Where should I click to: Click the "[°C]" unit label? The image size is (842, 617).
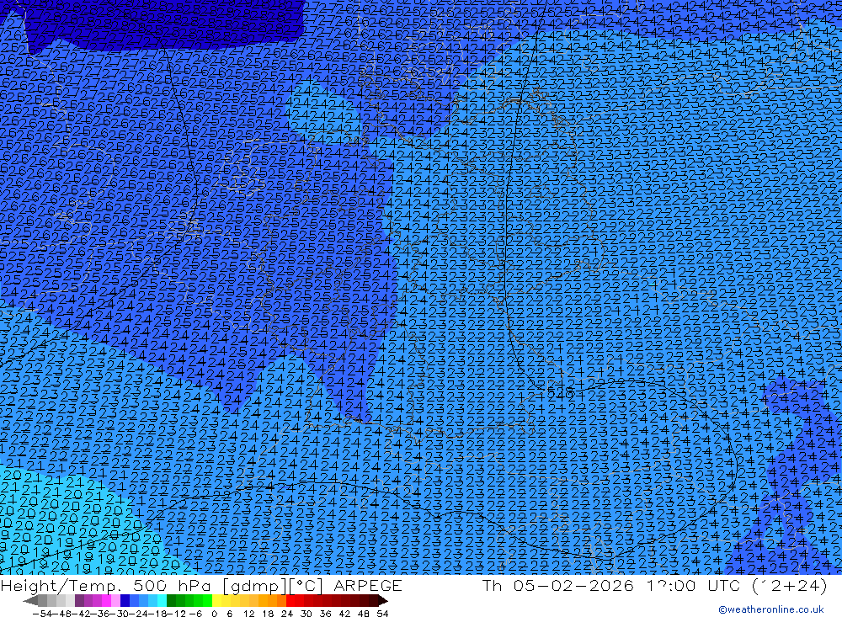306,586
